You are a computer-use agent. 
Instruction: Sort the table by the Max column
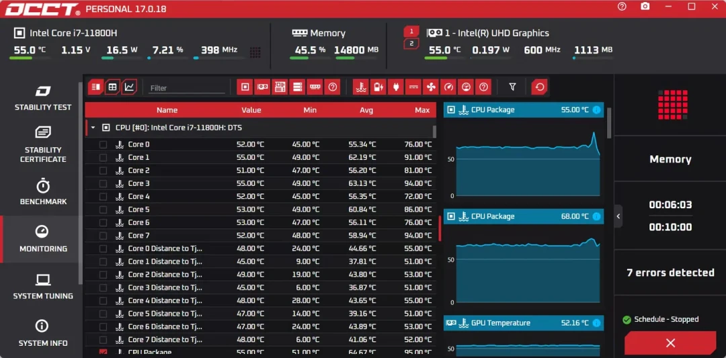422,110
